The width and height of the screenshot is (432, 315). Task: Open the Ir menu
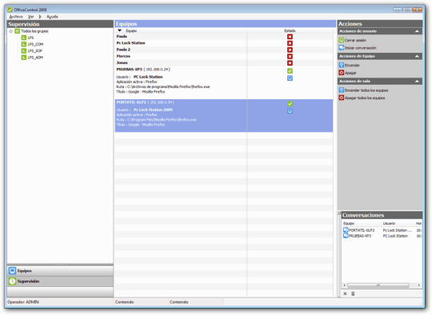[40, 17]
